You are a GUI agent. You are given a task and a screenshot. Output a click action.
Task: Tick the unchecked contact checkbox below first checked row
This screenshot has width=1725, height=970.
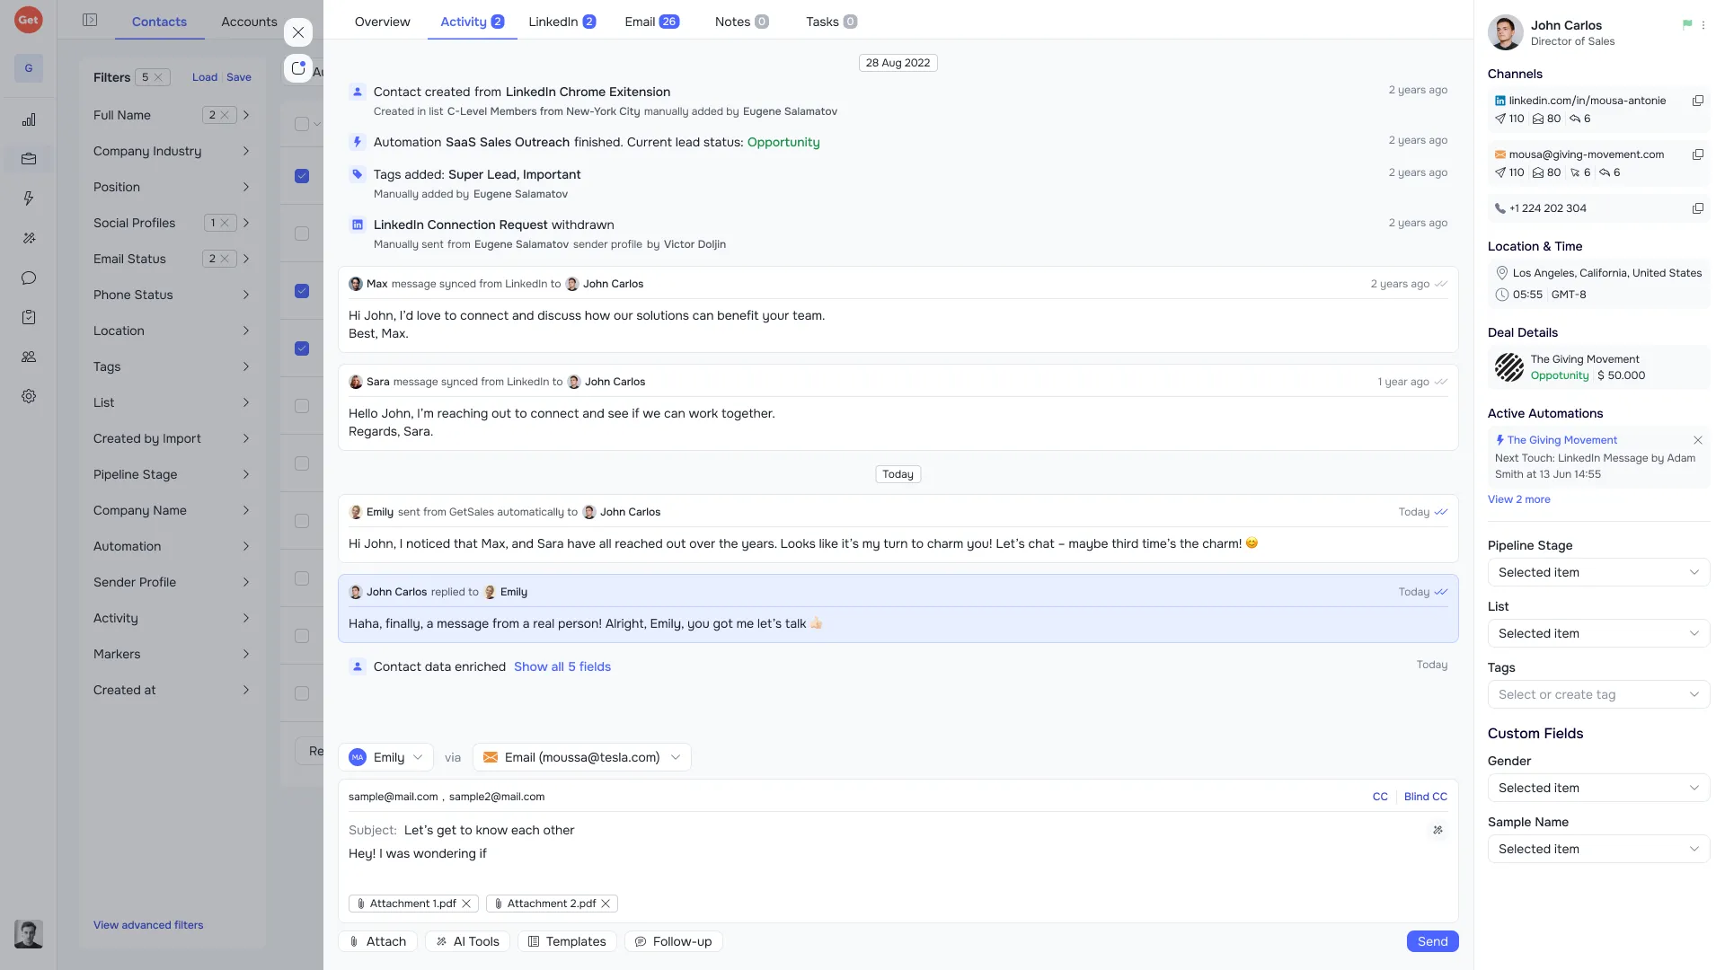(302, 234)
